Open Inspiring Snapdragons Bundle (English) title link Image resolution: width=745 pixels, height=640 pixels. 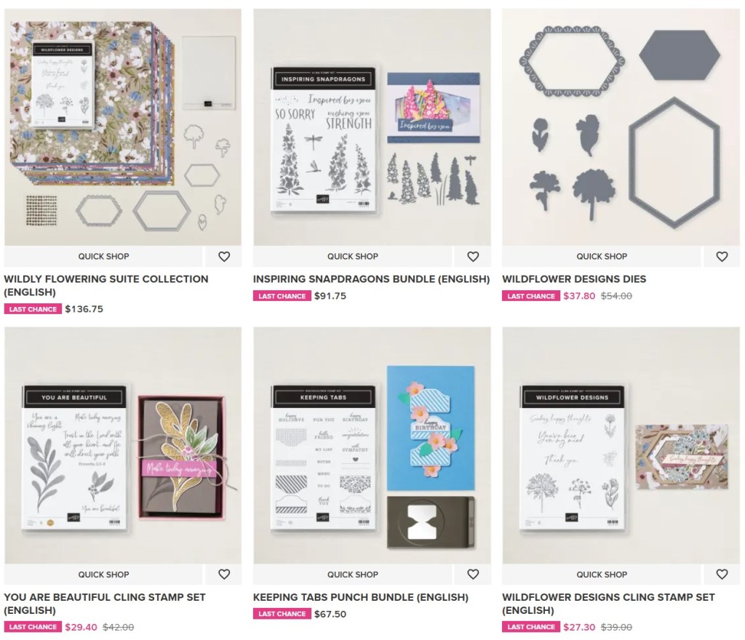pyautogui.click(x=371, y=279)
